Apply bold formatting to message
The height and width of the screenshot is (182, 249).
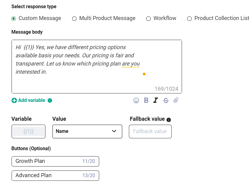point(146,100)
